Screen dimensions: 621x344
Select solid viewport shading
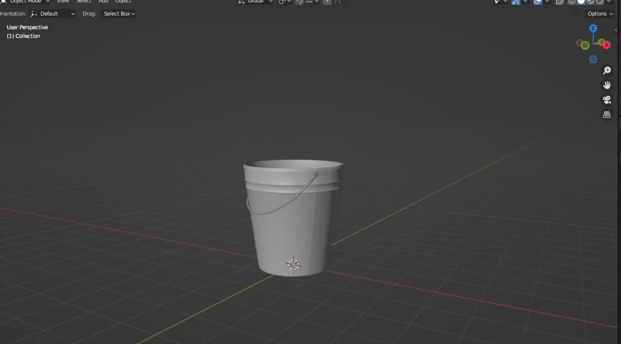pos(581,2)
